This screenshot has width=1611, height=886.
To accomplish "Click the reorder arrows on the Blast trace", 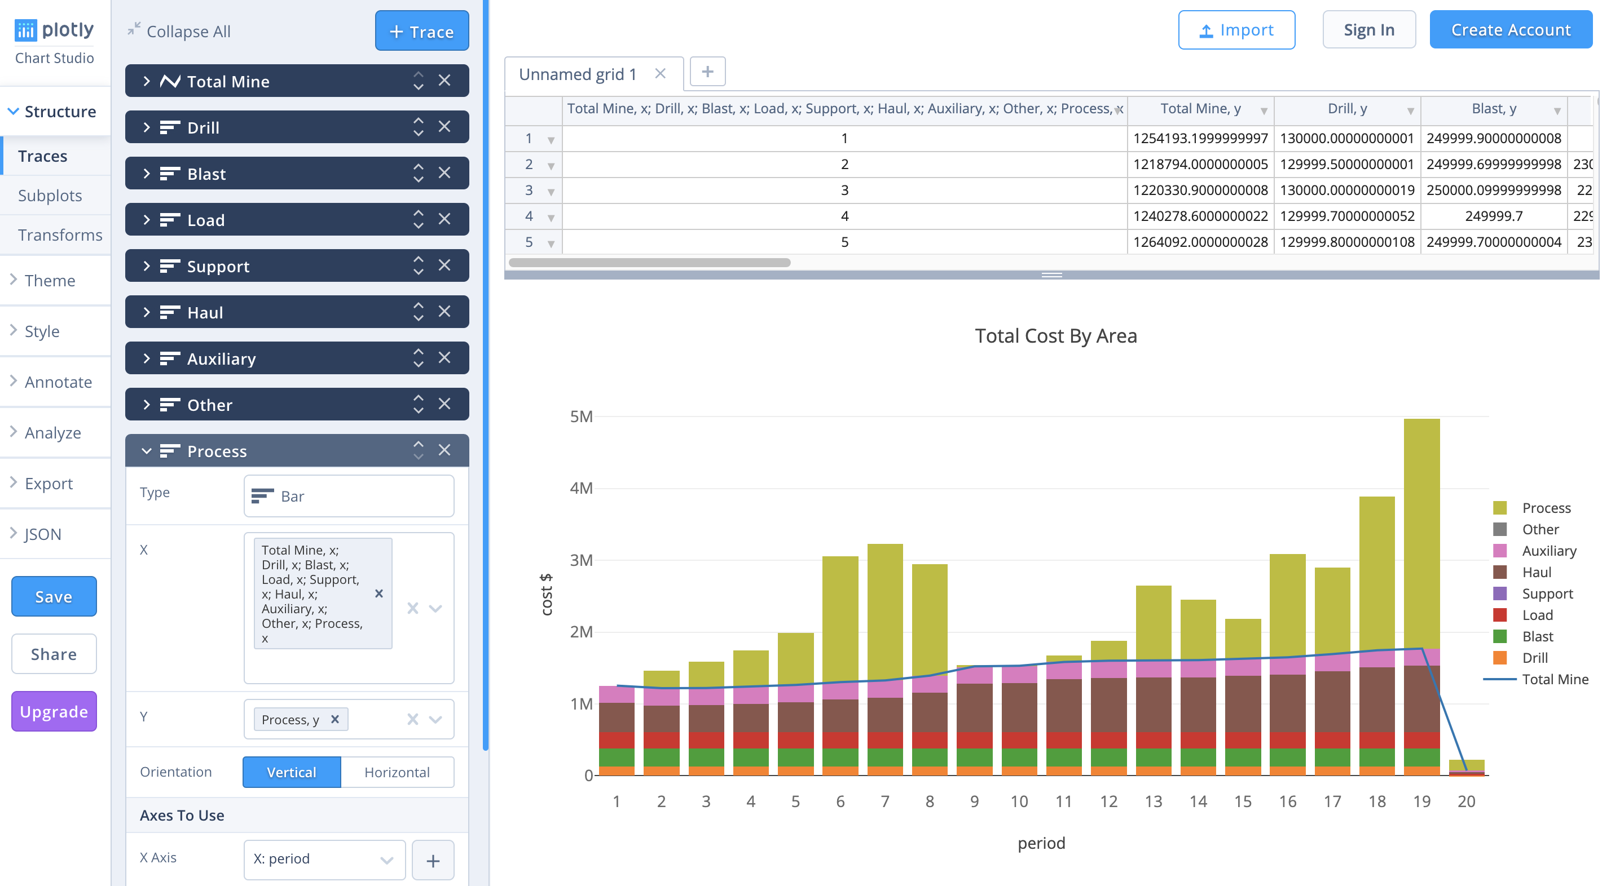I will [x=418, y=173].
